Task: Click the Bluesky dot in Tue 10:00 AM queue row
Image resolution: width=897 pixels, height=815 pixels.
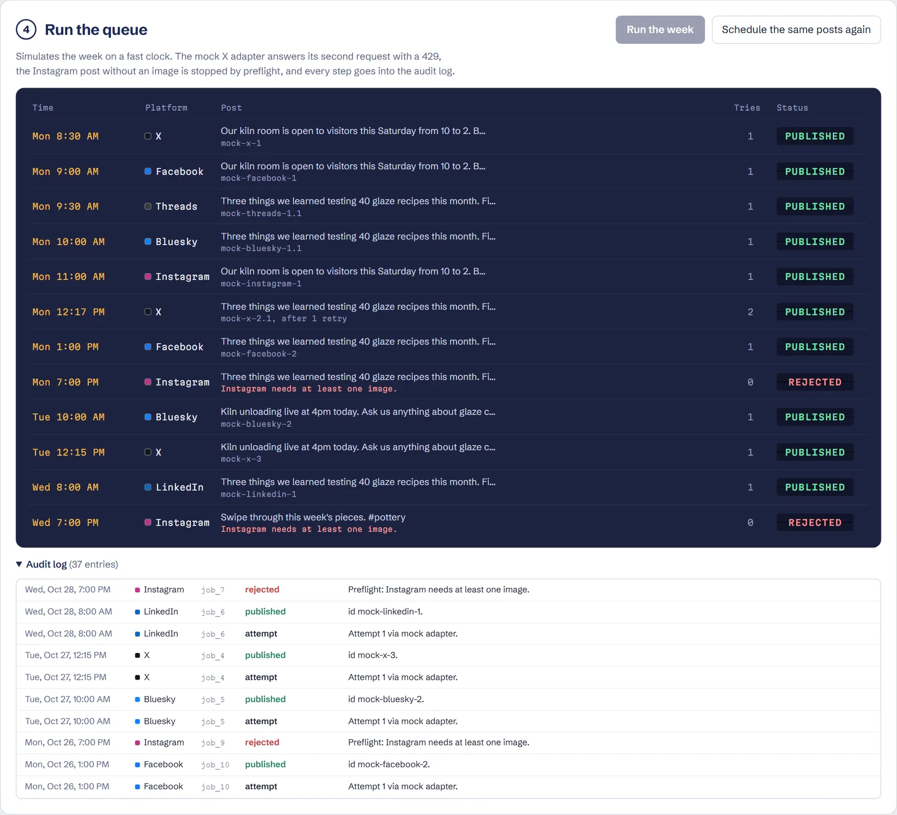Action: tap(148, 417)
